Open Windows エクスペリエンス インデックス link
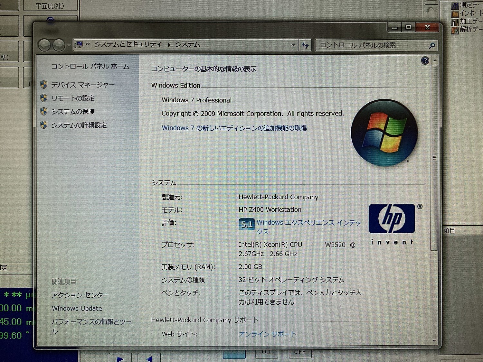Viewport: 483px width, 362px height. point(308,227)
